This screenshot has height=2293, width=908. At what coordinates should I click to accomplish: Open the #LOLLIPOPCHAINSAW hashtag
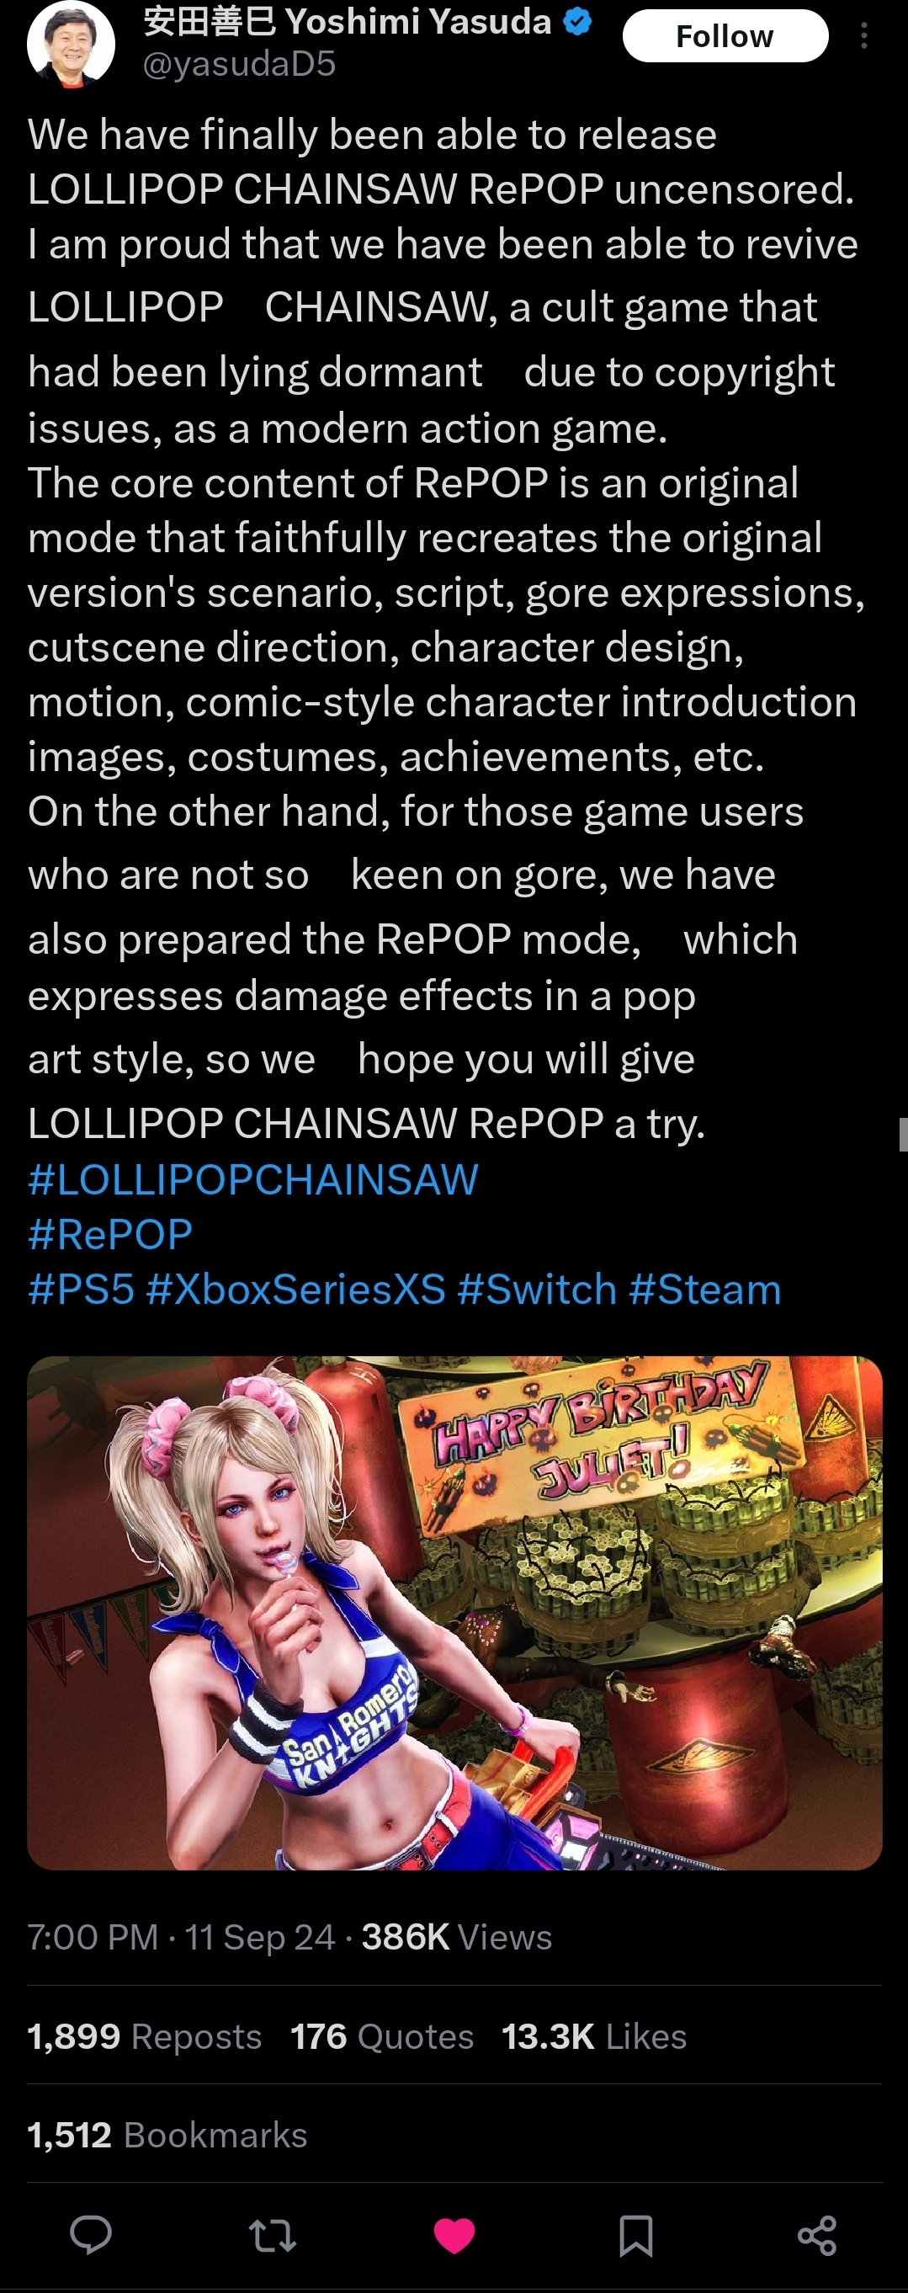252,1179
